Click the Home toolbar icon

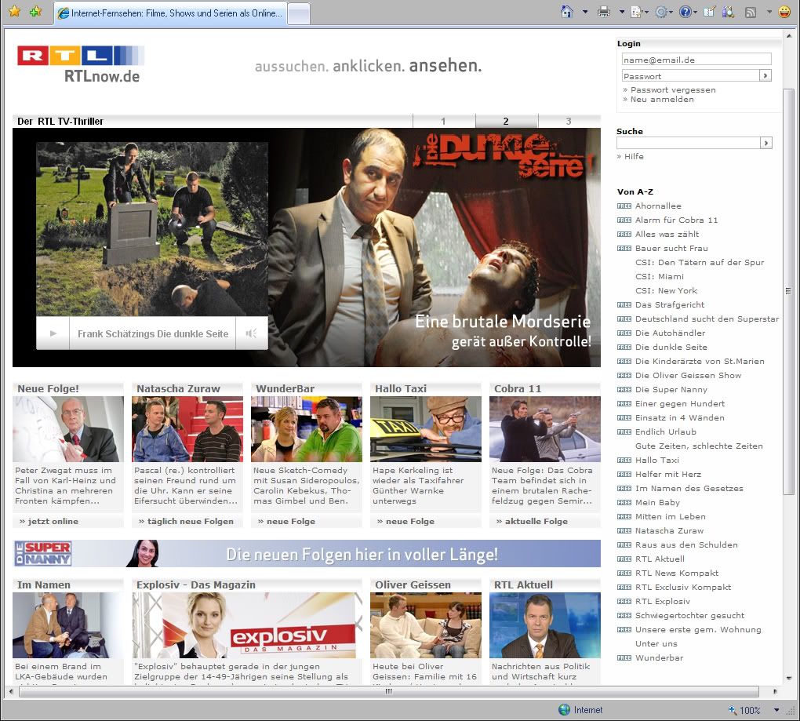pos(567,12)
